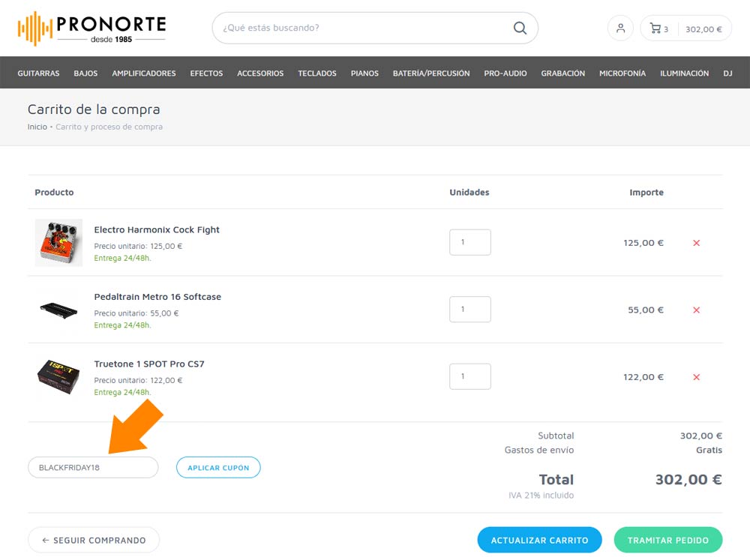
Task: Click the search magnifier icon
Action: pos(520,28)
